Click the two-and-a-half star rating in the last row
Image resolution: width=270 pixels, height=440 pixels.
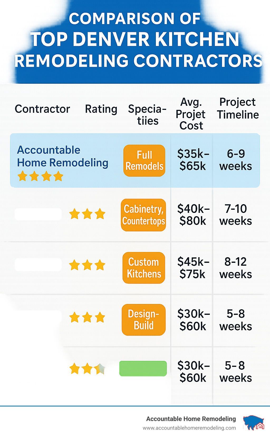pyautogui.click(x=87, y=369)
